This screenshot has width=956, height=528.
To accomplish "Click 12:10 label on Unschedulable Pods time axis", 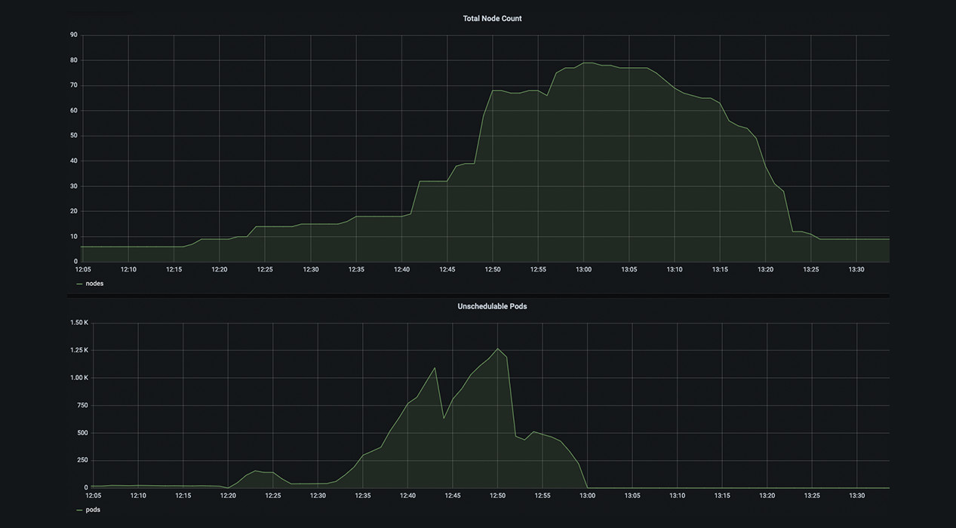I will [138, 496].
